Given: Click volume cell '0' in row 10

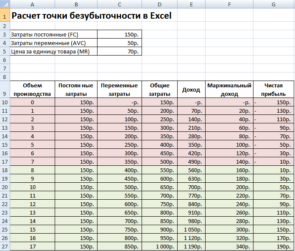Looking at the screenshot, I should point(32,102).
